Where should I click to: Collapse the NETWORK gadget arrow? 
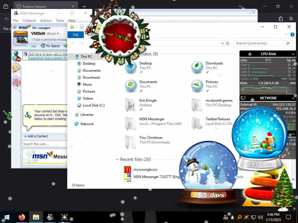[293, 98]
